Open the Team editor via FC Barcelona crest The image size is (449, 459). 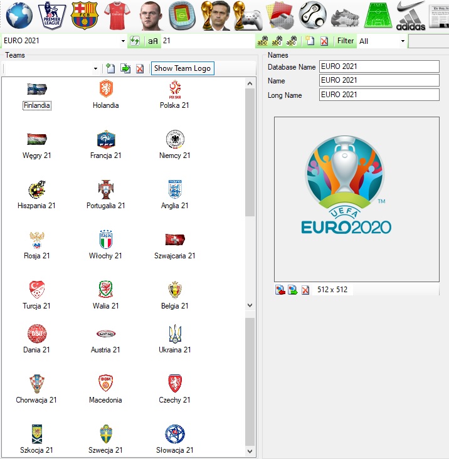coord(84,15)
